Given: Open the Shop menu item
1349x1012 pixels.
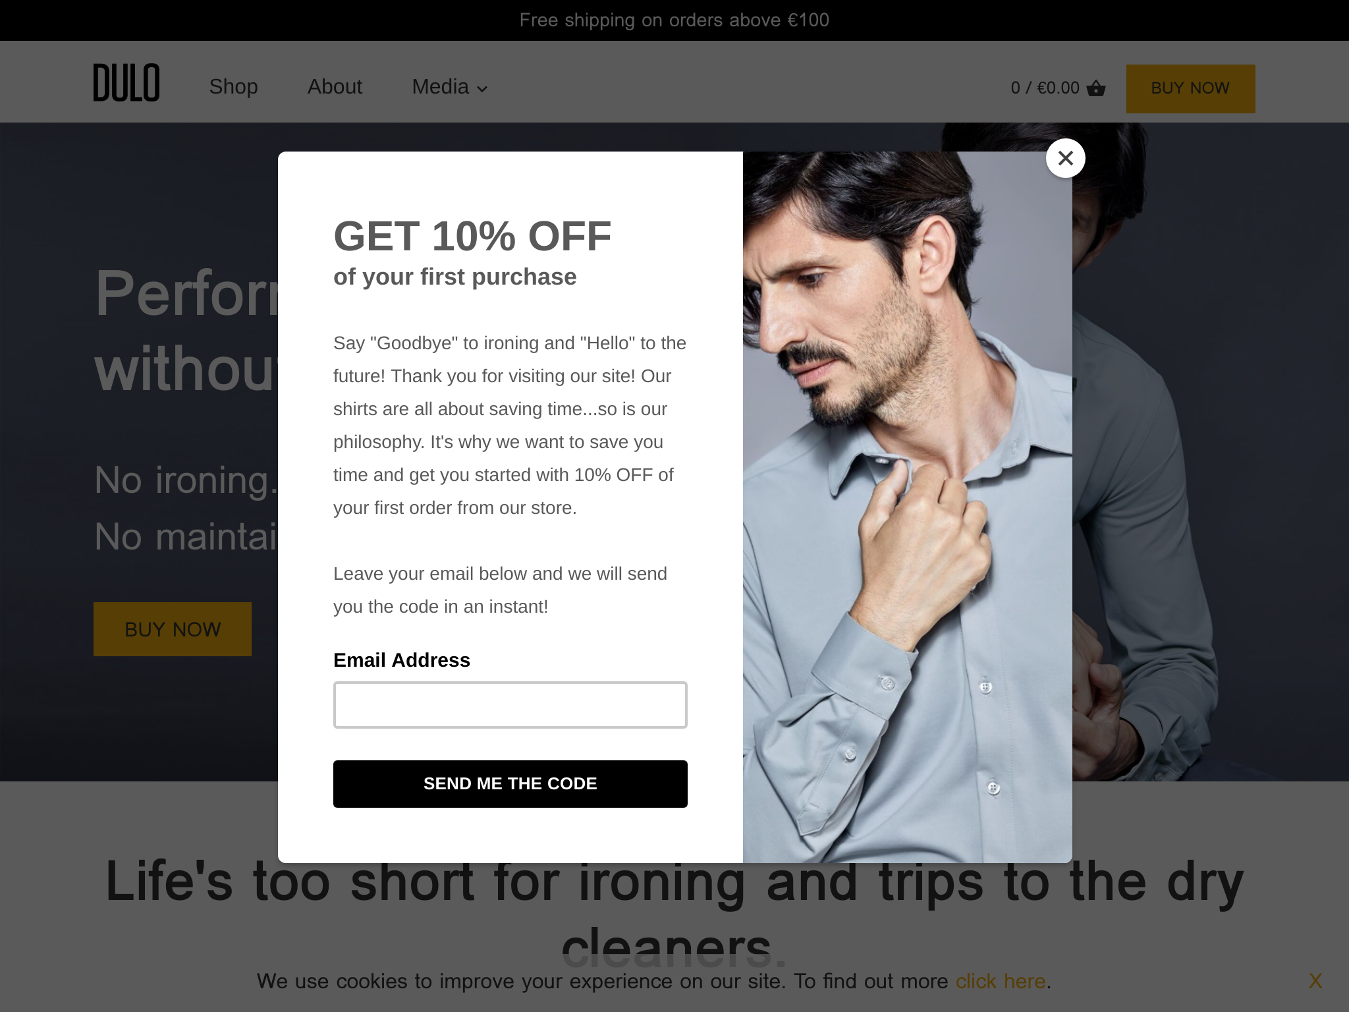Looking at the screenshot, I should tap(233, 86).
